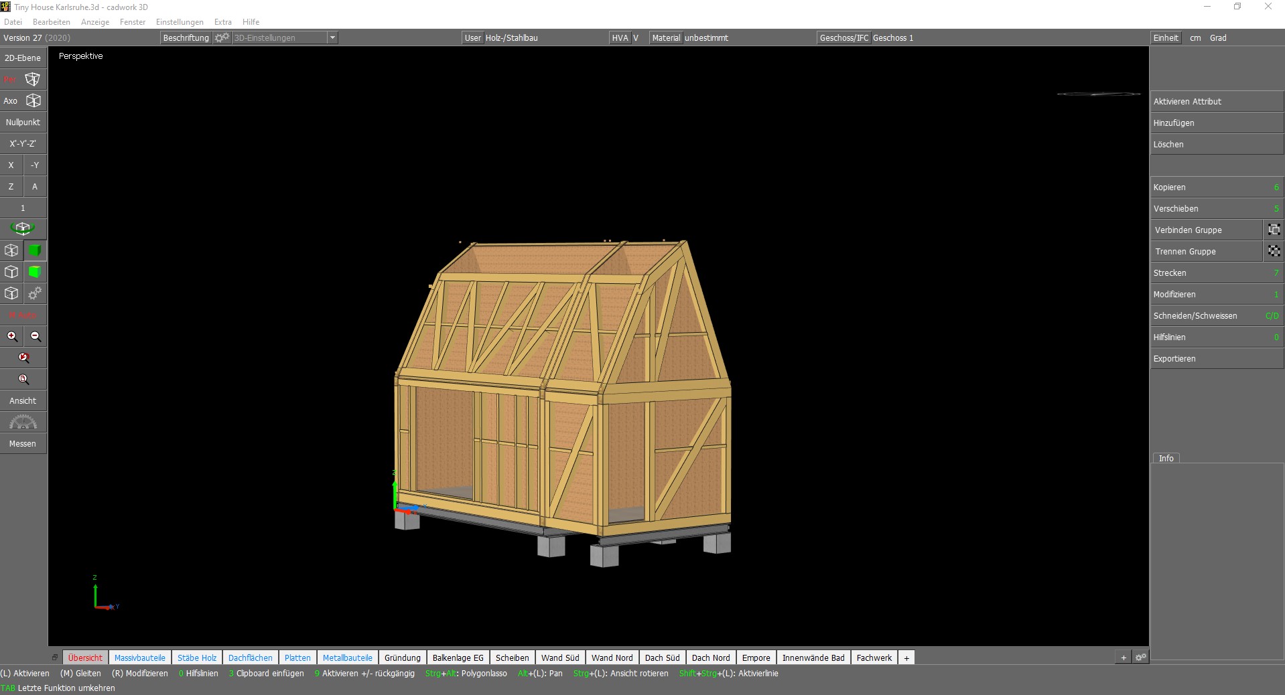Click Trennen Gruppe ungroup icon
Screen dimensions: 1285x695
click(1274, 251)
